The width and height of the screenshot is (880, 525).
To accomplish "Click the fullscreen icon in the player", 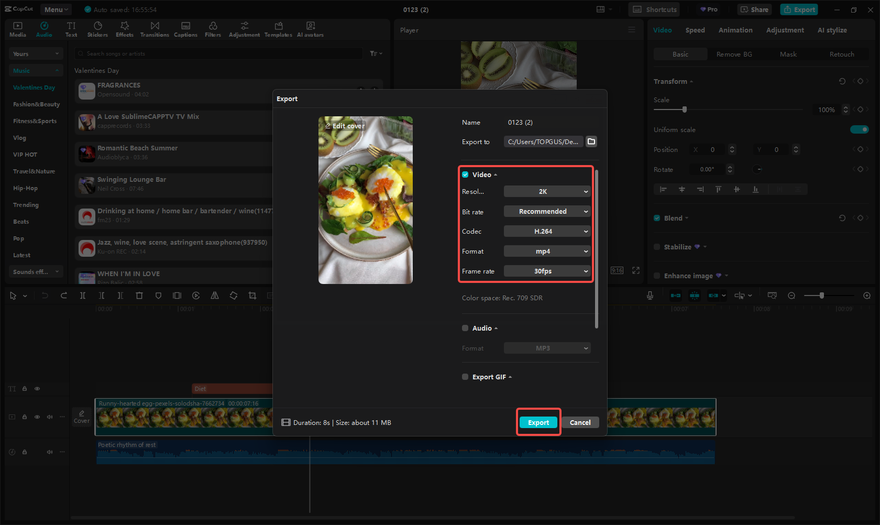I will 636,270.
